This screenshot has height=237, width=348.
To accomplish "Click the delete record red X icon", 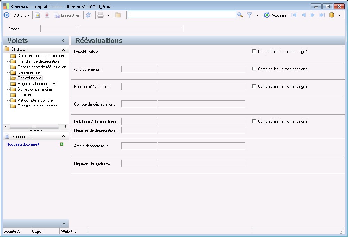I will pos(47,15).
